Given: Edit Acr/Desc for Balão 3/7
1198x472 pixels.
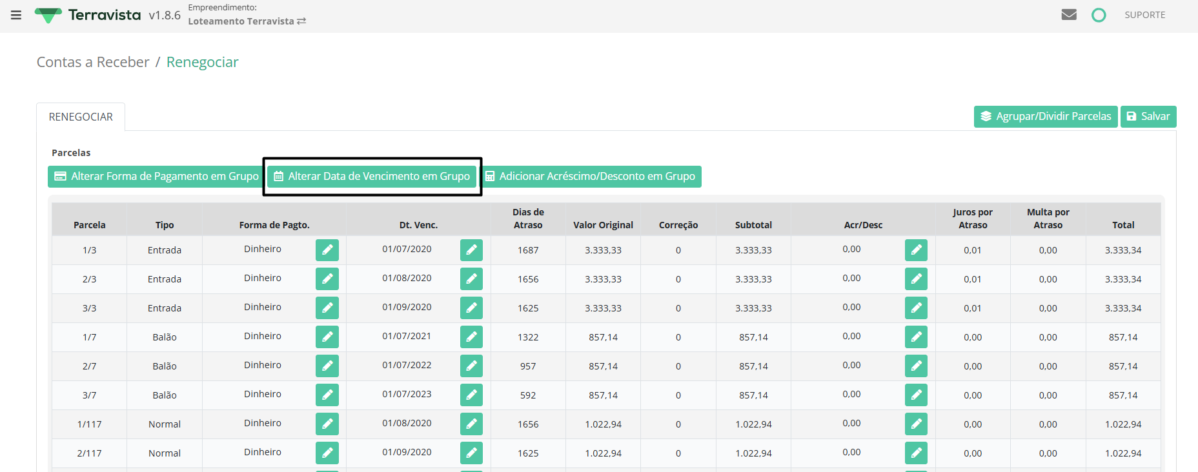Looking at the screenshot, I should [x=916, y=395].
